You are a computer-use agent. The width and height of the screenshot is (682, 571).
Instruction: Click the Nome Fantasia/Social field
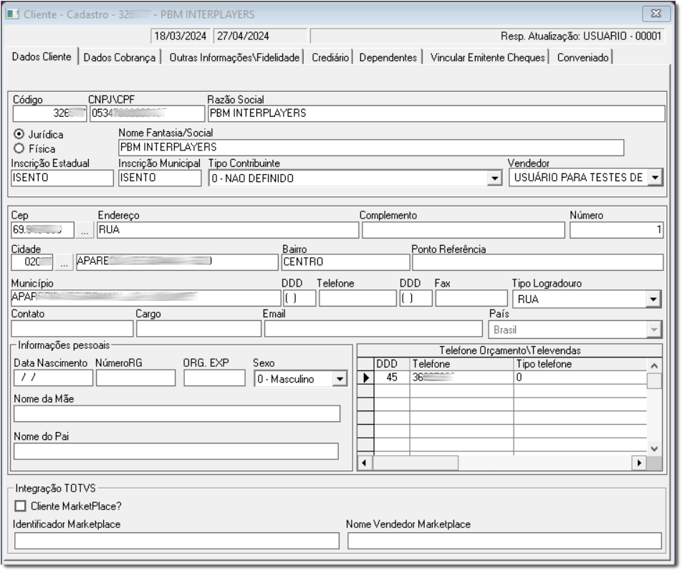click(x=371, y=148)
